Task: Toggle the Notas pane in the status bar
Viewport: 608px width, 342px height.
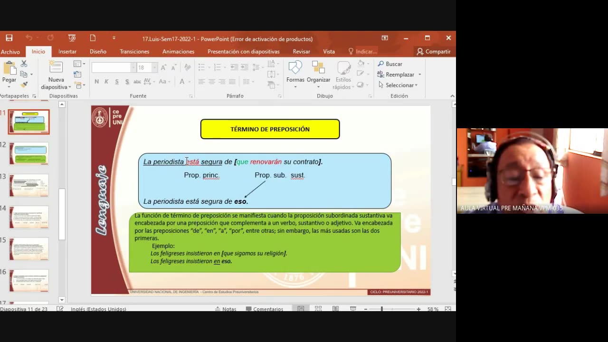Action: tap(226, 309)
